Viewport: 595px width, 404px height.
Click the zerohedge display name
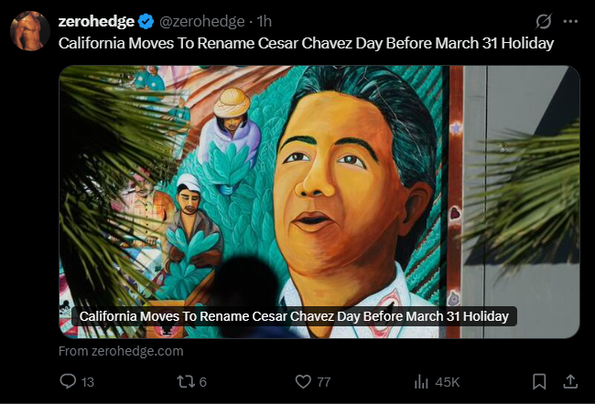coord(96,22)
